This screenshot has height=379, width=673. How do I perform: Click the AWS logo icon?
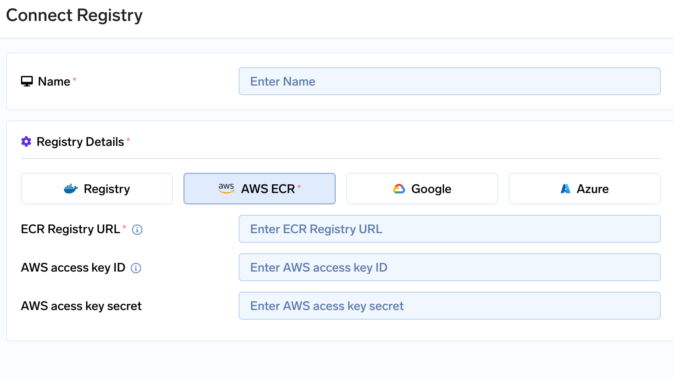226,188
